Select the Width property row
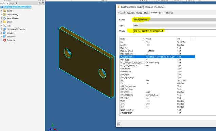216x131 pixels. (157, 101)
